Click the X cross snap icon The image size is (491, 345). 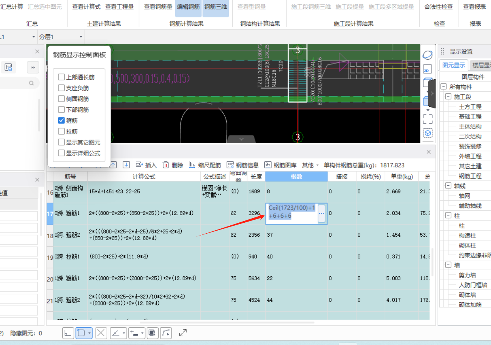pos(101,333)
